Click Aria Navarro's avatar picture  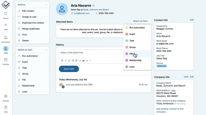[62, 9]
